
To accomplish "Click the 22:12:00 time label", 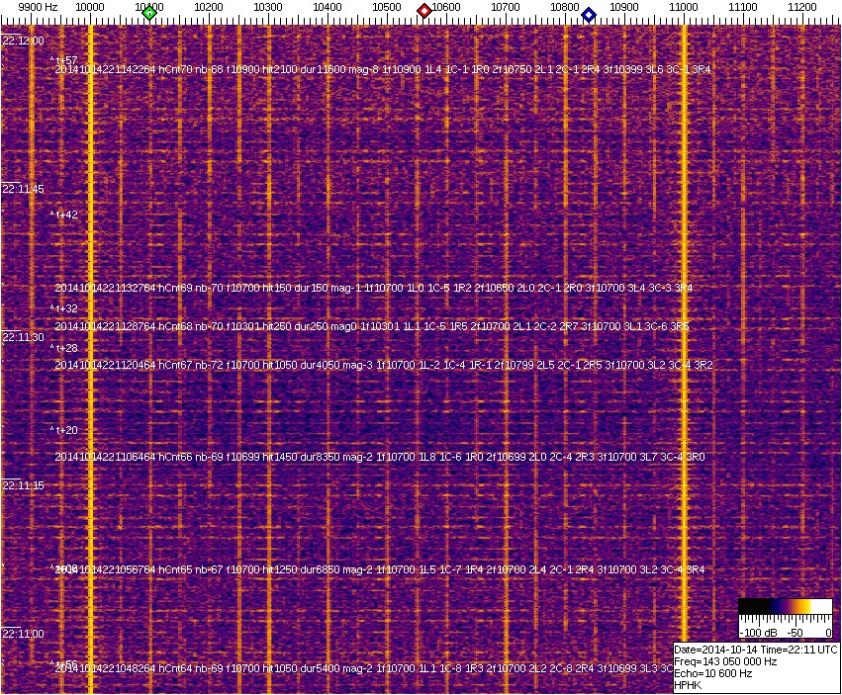I will click(23, 41).
